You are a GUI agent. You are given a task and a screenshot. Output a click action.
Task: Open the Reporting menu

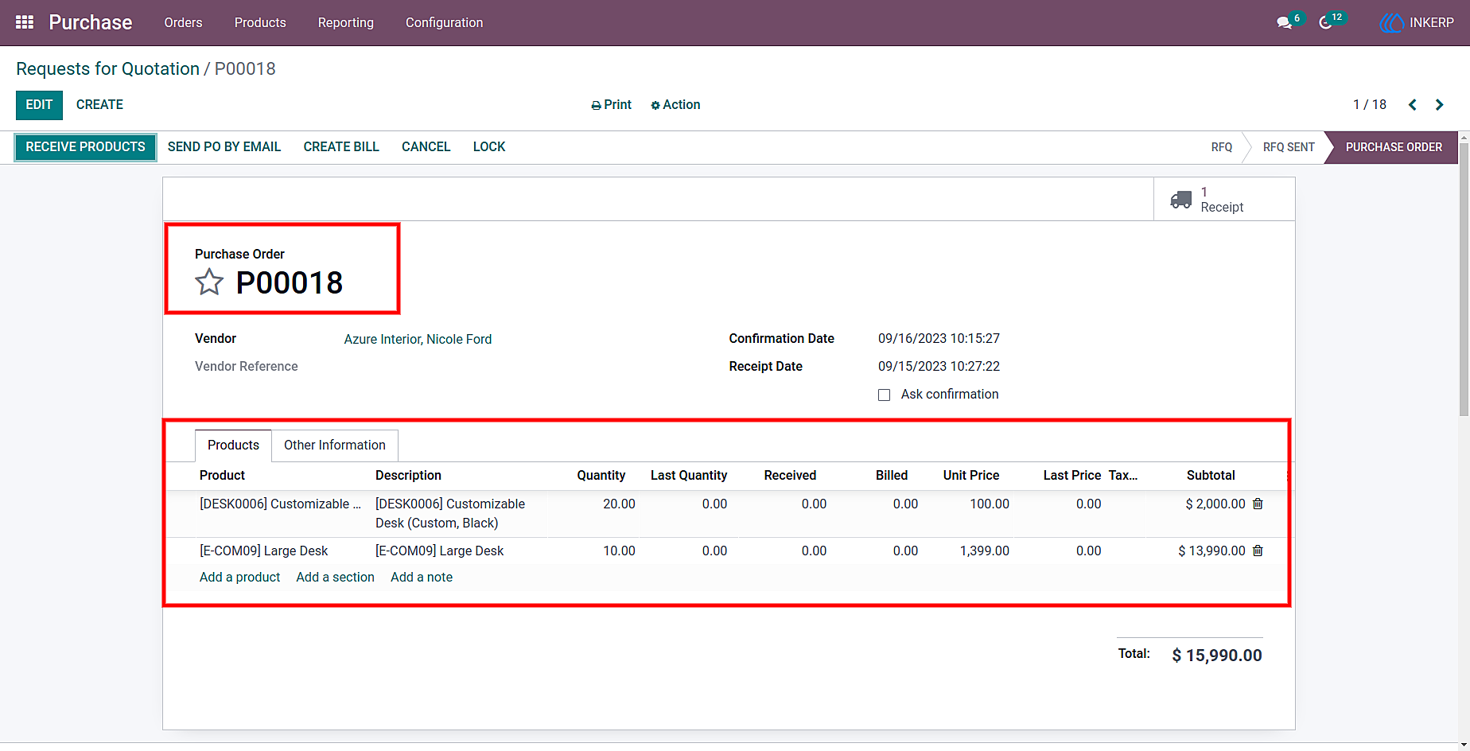pos(346,22)
